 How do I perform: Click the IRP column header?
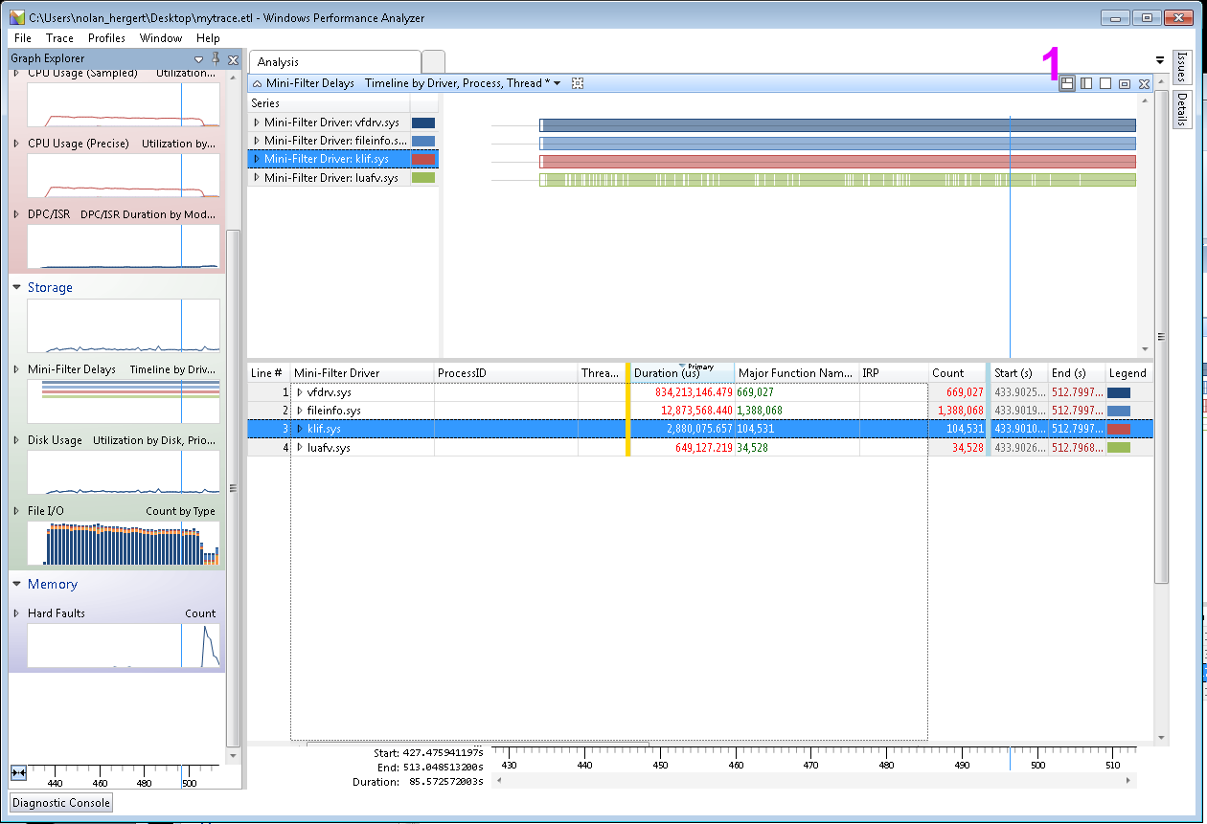(893, 373)
